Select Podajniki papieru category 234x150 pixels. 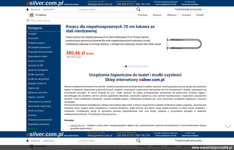(x=36, y=43)
